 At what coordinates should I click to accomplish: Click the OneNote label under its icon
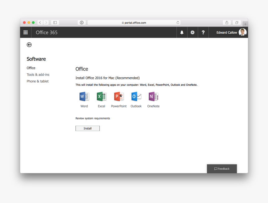coord(154,106)
